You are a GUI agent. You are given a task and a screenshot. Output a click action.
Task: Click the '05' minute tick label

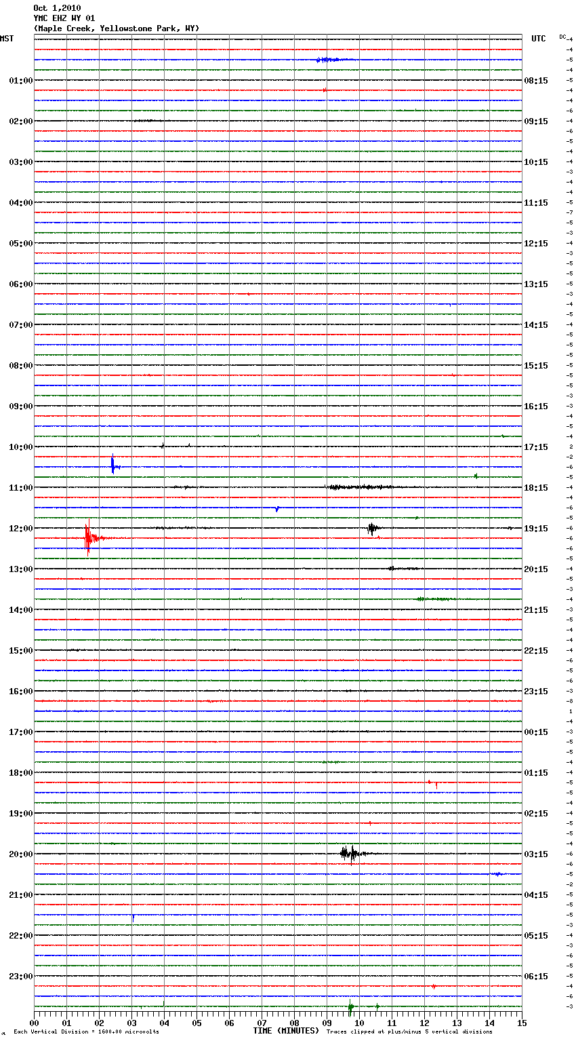pyautogui.click(x=197, y=1023)
